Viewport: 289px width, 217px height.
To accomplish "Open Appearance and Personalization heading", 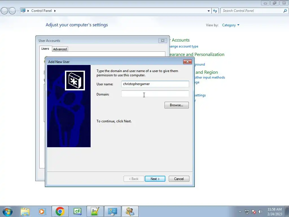I will tap(197, 55).
